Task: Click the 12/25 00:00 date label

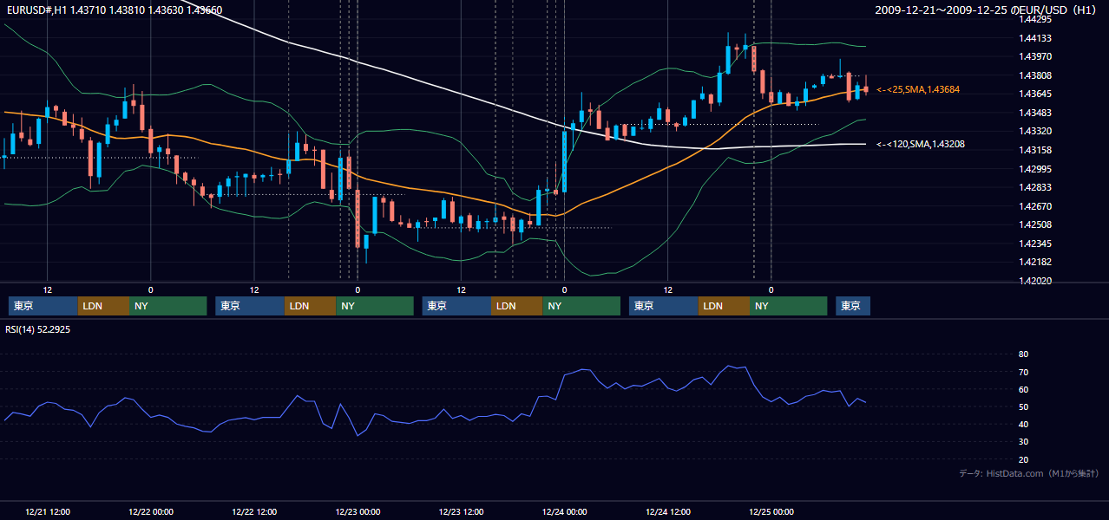Action: 771,511
